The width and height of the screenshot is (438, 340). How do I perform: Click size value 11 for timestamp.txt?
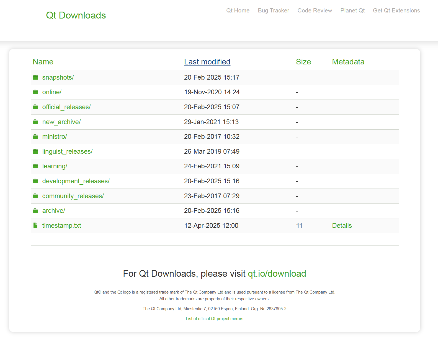tap(299, 226)
